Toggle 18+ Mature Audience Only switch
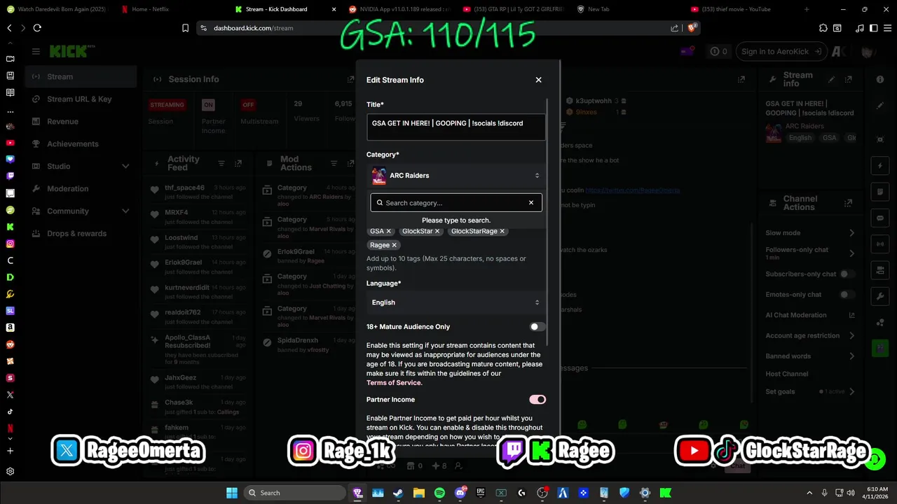The image size is (897, 504). tap(537, 327)
